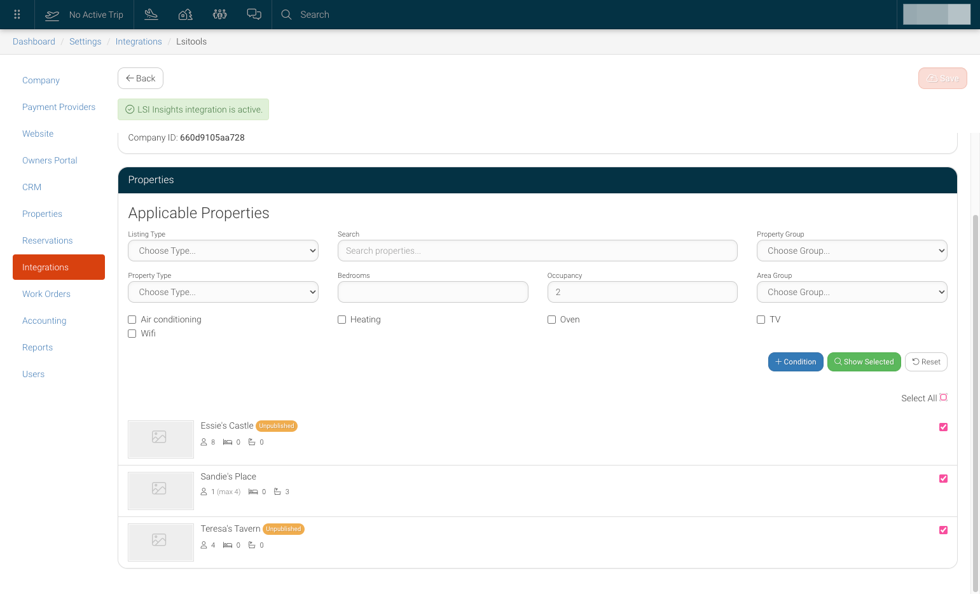
Task: Add a filter with Condition button
Action: click(x=796, y=362)
